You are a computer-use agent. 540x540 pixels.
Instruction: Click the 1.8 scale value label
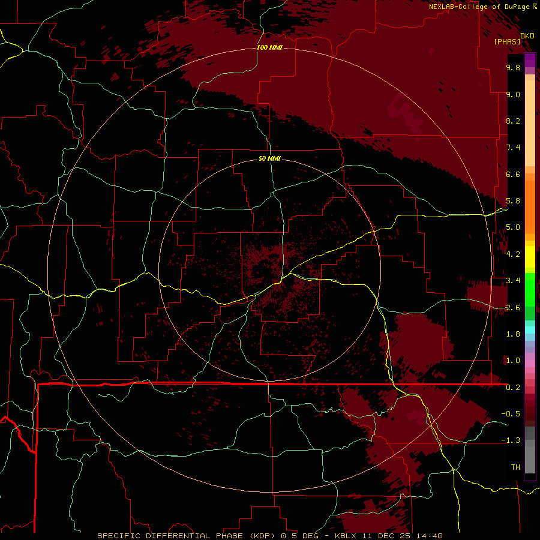[x=513, y=334]
